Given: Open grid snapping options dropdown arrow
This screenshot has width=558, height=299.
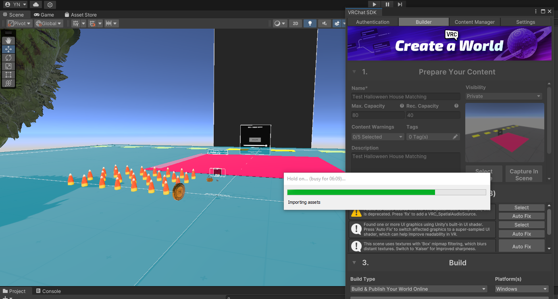Looking at the screenshot, I should (x=100, y=23).
